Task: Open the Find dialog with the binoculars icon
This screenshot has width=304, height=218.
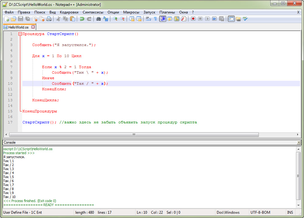Action: click(99, 19)
